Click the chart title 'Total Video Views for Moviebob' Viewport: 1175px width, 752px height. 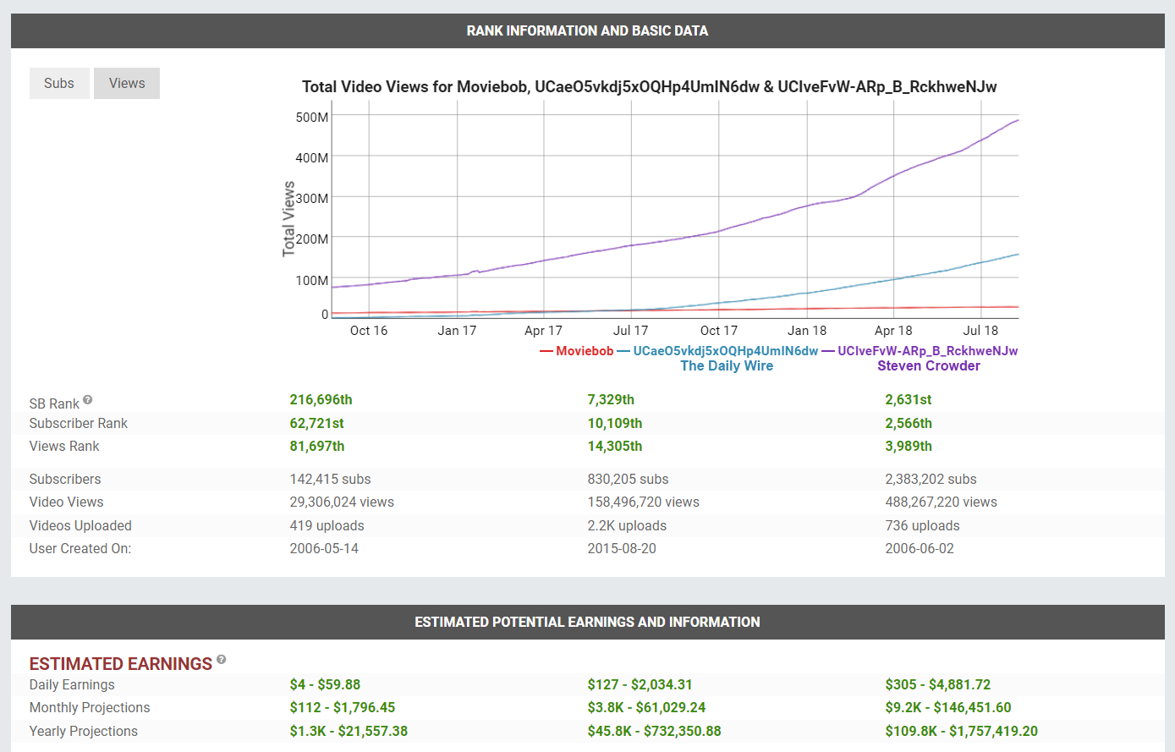coord(649,86)
